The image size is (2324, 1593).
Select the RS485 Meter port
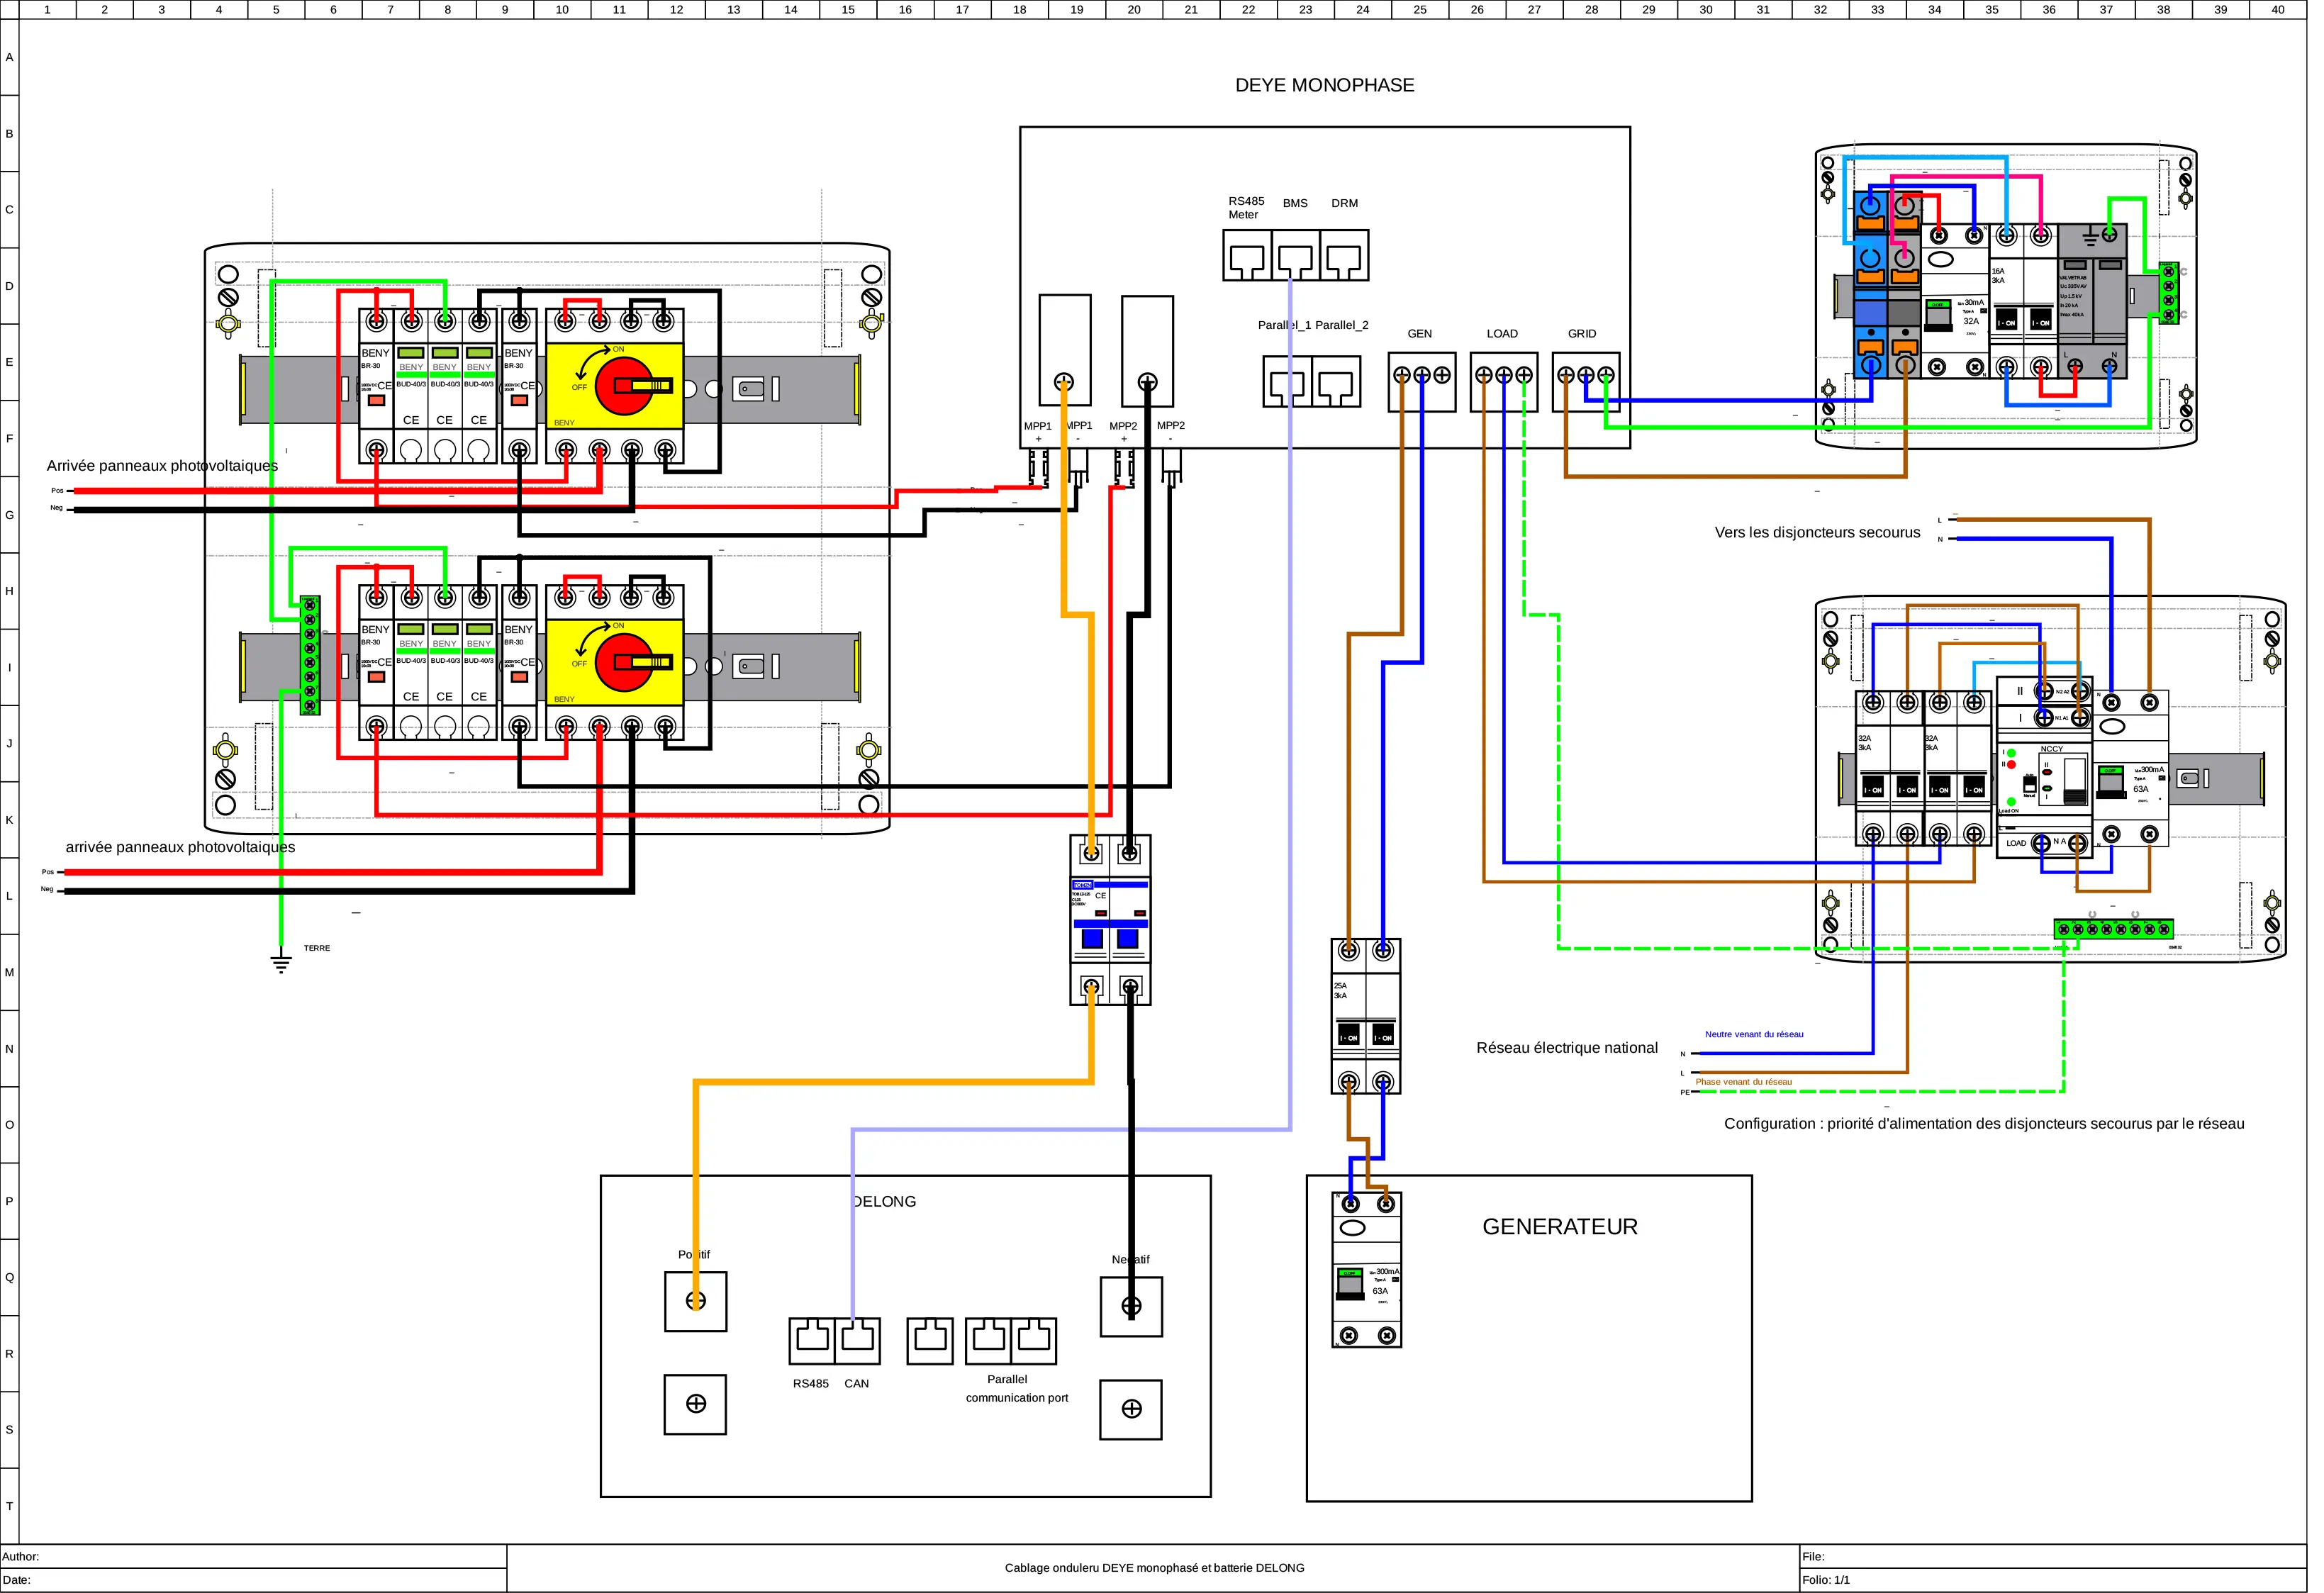[x=1247, y=256]
